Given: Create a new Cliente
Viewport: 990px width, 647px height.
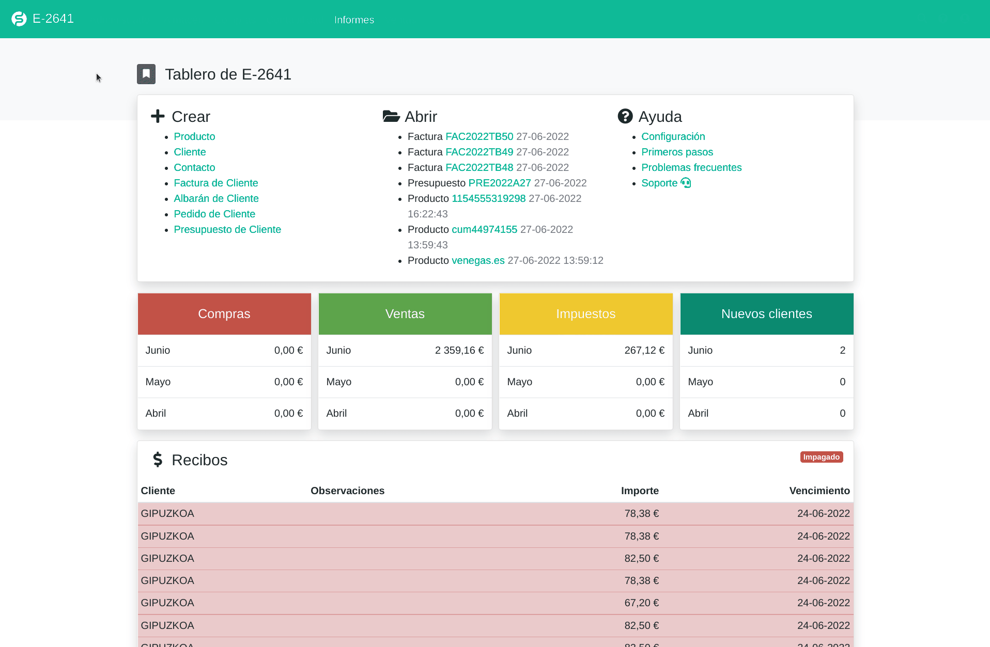Looking at the screenshot, I should 190,152.
